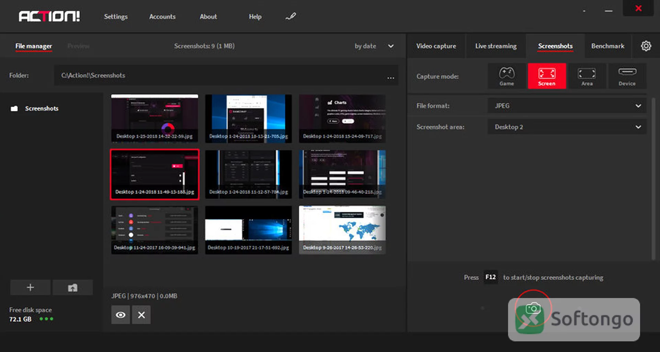Click the brush/drawing icon in top menu
Image resolution: width=660 pixels, height=352 pixels.
(x=290, y=16)
